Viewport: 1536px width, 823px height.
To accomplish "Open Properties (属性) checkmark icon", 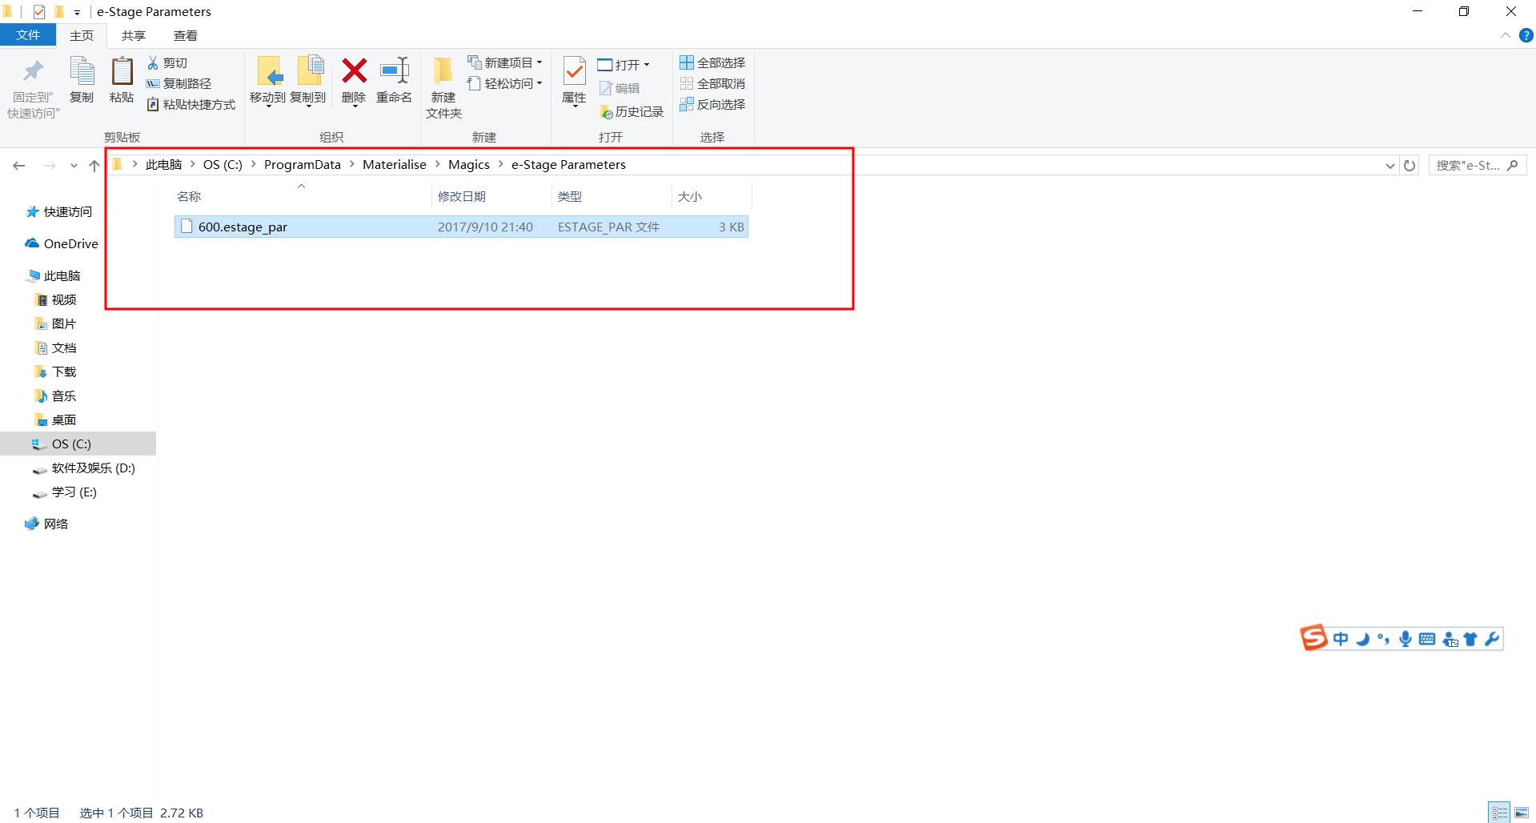I will point(574,72).
